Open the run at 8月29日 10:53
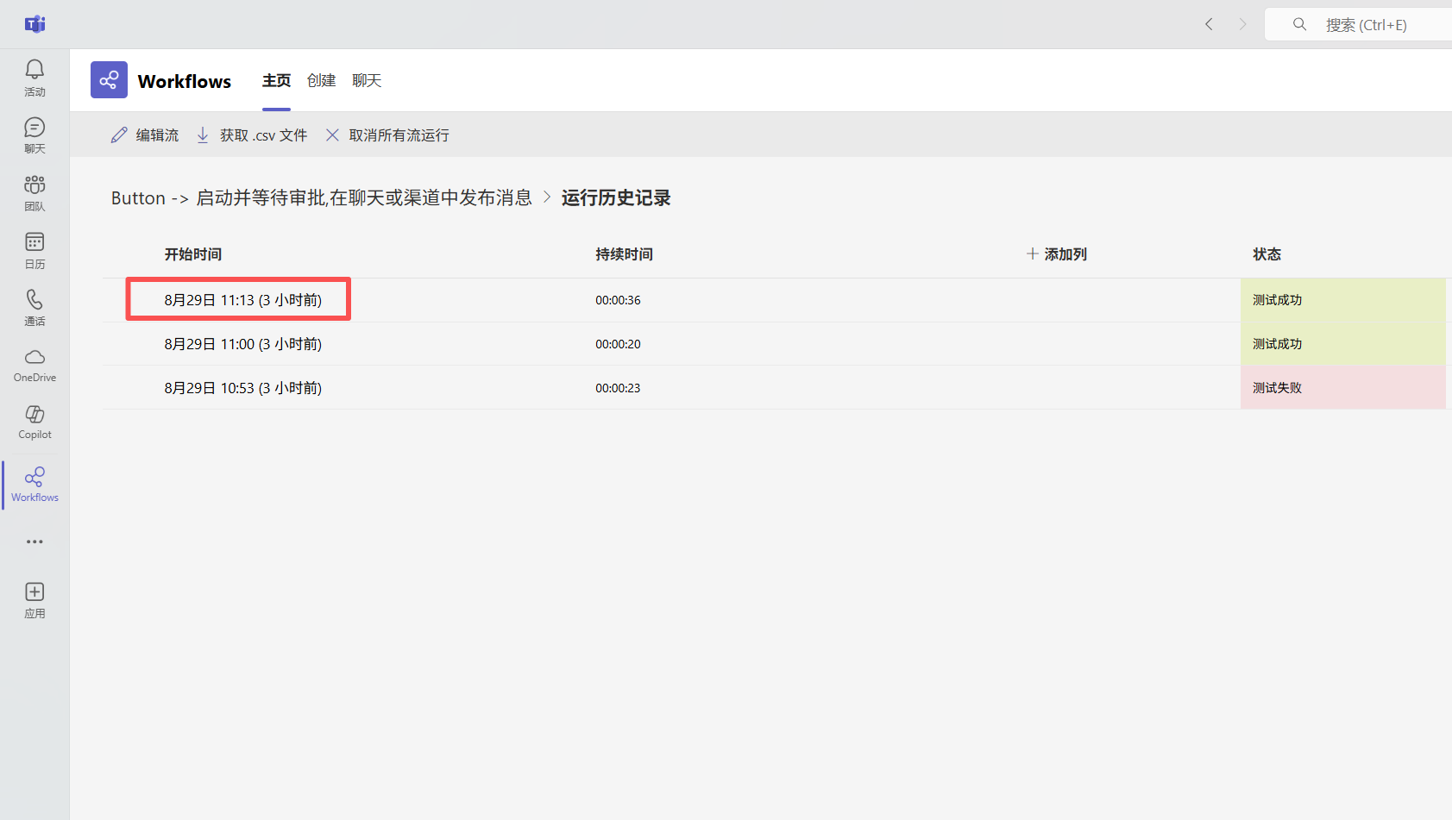1452x820 pixels. [243, 388]
